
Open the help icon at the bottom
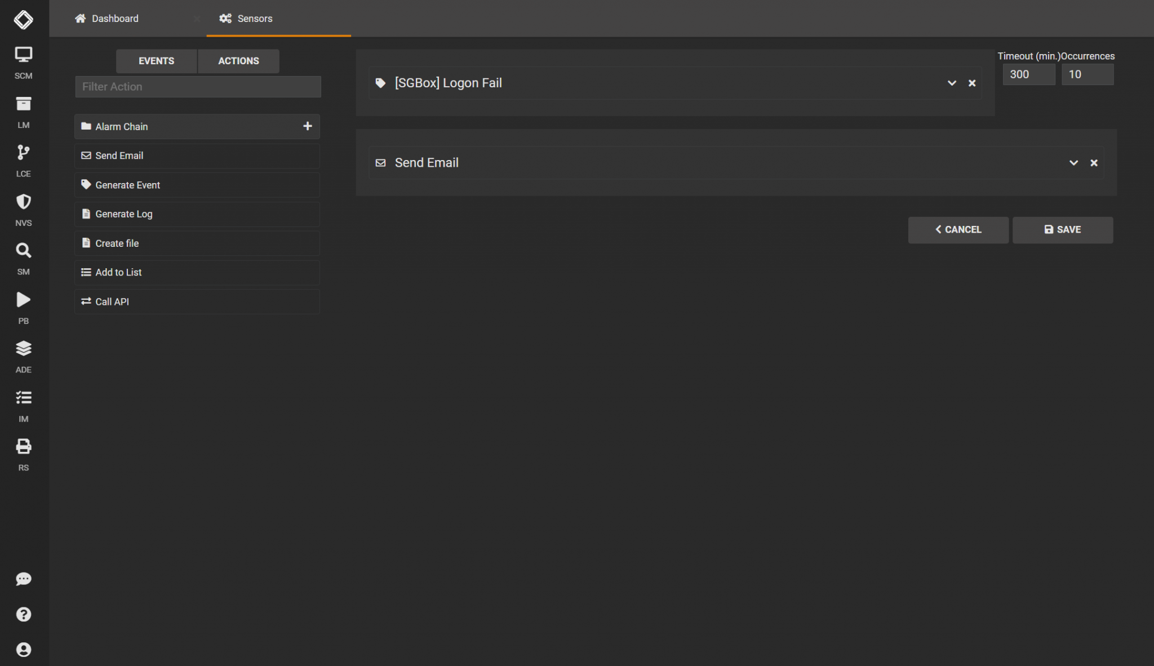point(23,614)
